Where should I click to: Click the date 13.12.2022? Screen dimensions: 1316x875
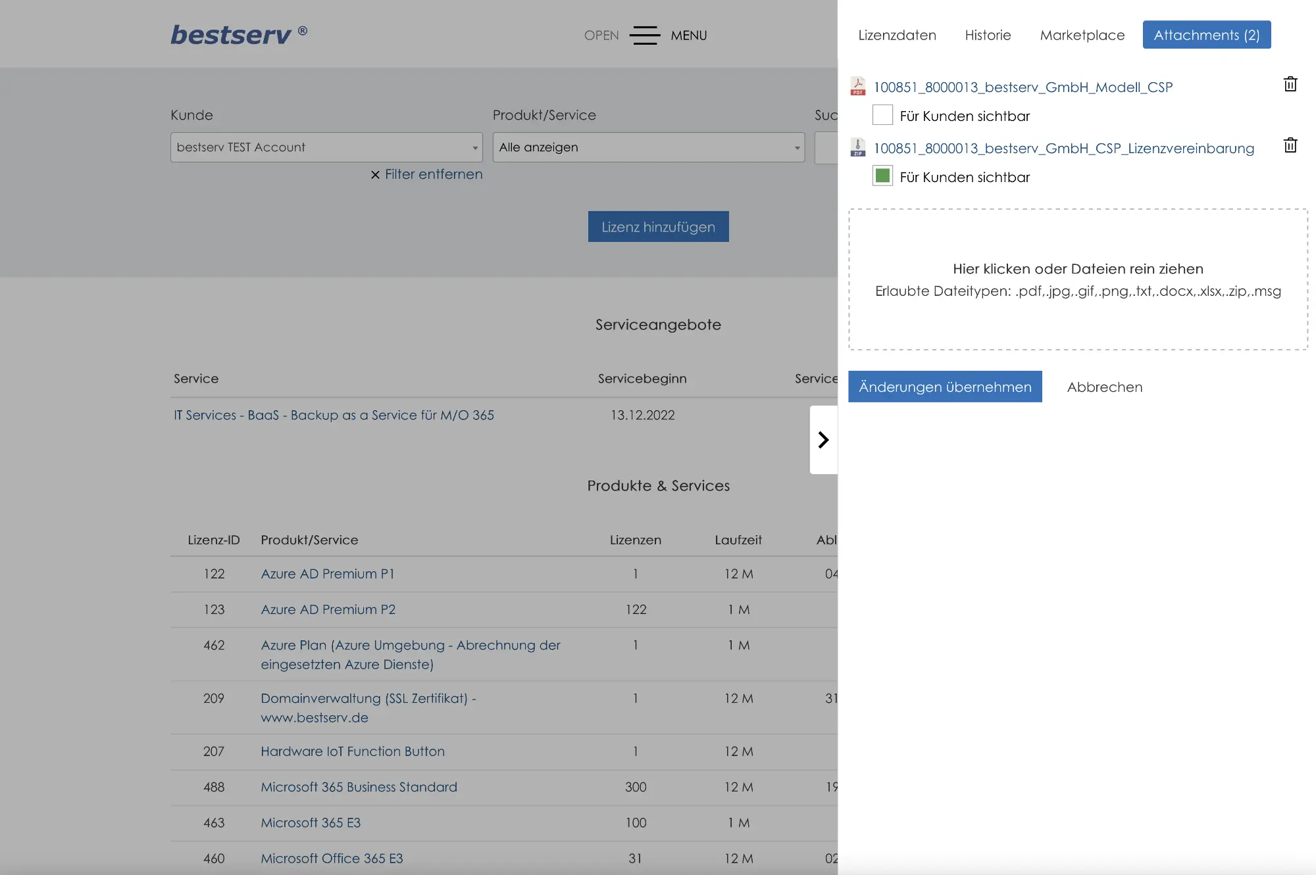(642, 415)
